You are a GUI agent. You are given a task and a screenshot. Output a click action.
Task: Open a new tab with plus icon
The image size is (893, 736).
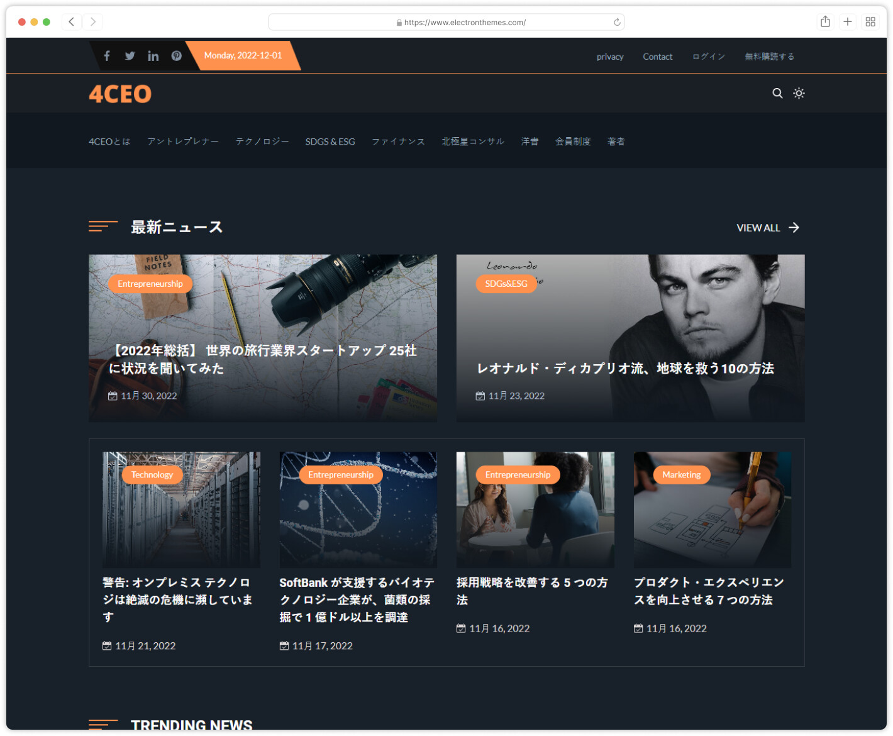tap(848, 21)
